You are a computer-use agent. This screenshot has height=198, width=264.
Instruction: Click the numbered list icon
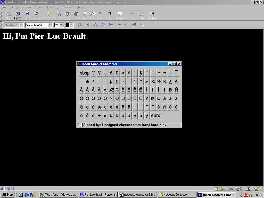pyautogui.click(x=119, y=25)
